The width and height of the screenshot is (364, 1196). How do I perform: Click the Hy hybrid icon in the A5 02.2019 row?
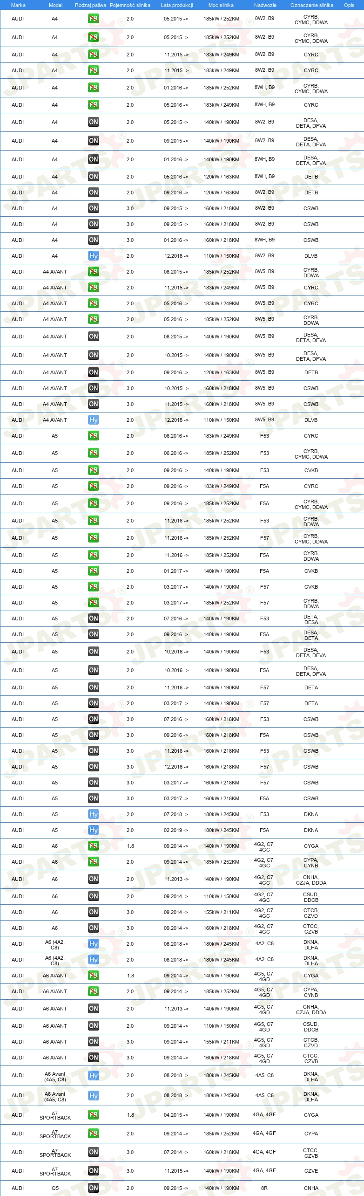[x=94, y=830]
